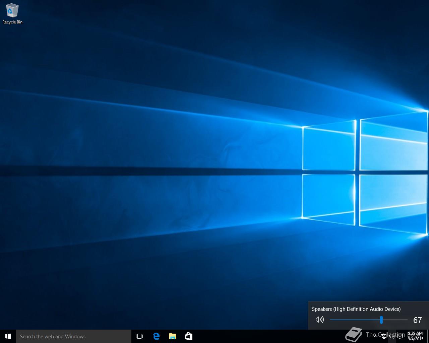Click the Speakers (High Definition Audio Device) label
The height and width of the screenshot is (343, 429).
(x=356, y=309)
